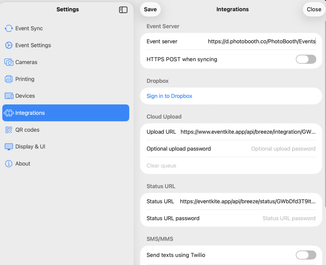Focus the Optional upload password field
Image resolution: width=326 pixels, height=265 pixels.
pyautogui.click(x=283, y=149)
